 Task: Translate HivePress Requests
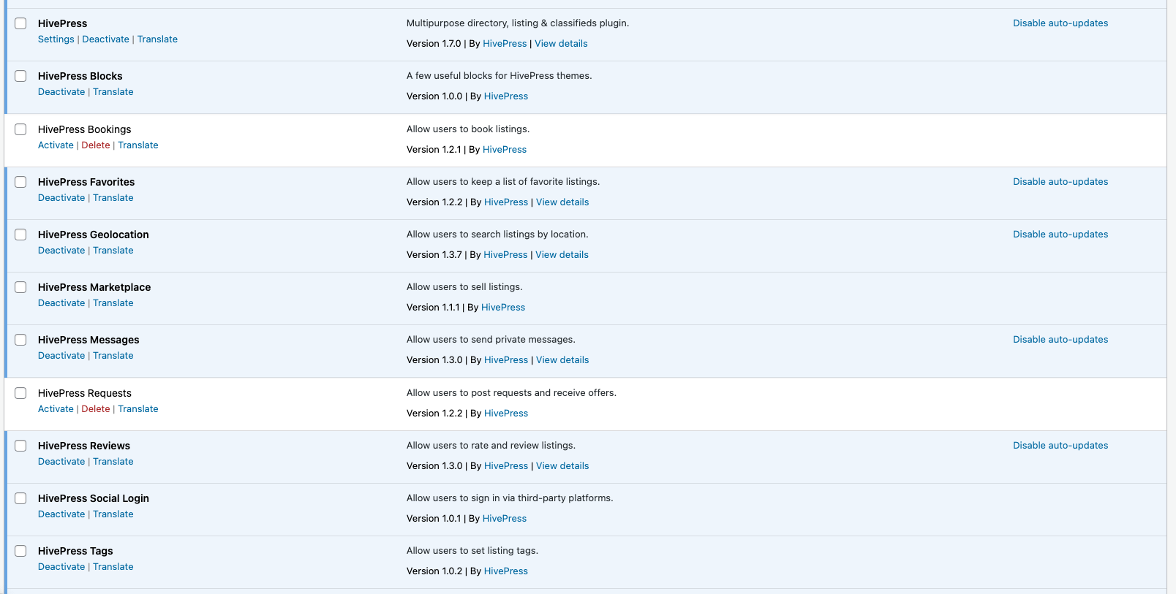click(138, 409)
